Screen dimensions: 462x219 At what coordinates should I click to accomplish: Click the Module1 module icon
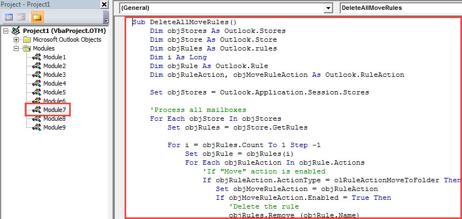[37, 57]
